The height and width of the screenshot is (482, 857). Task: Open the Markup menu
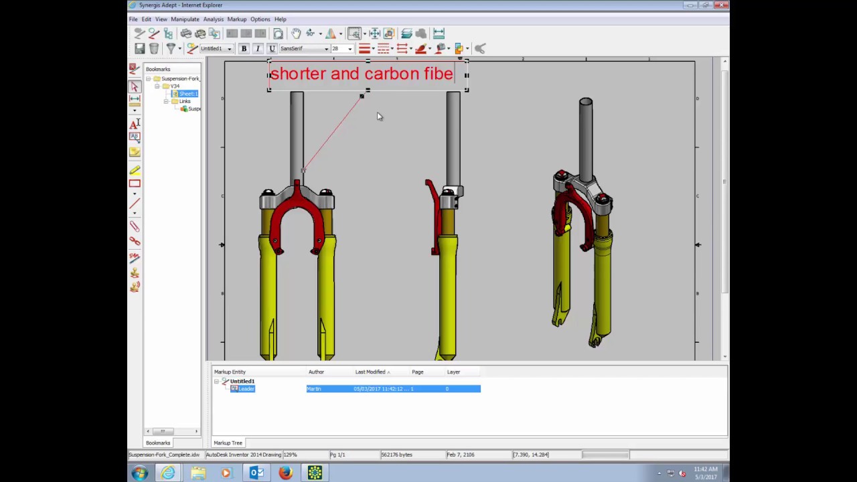tap(236, 19)
